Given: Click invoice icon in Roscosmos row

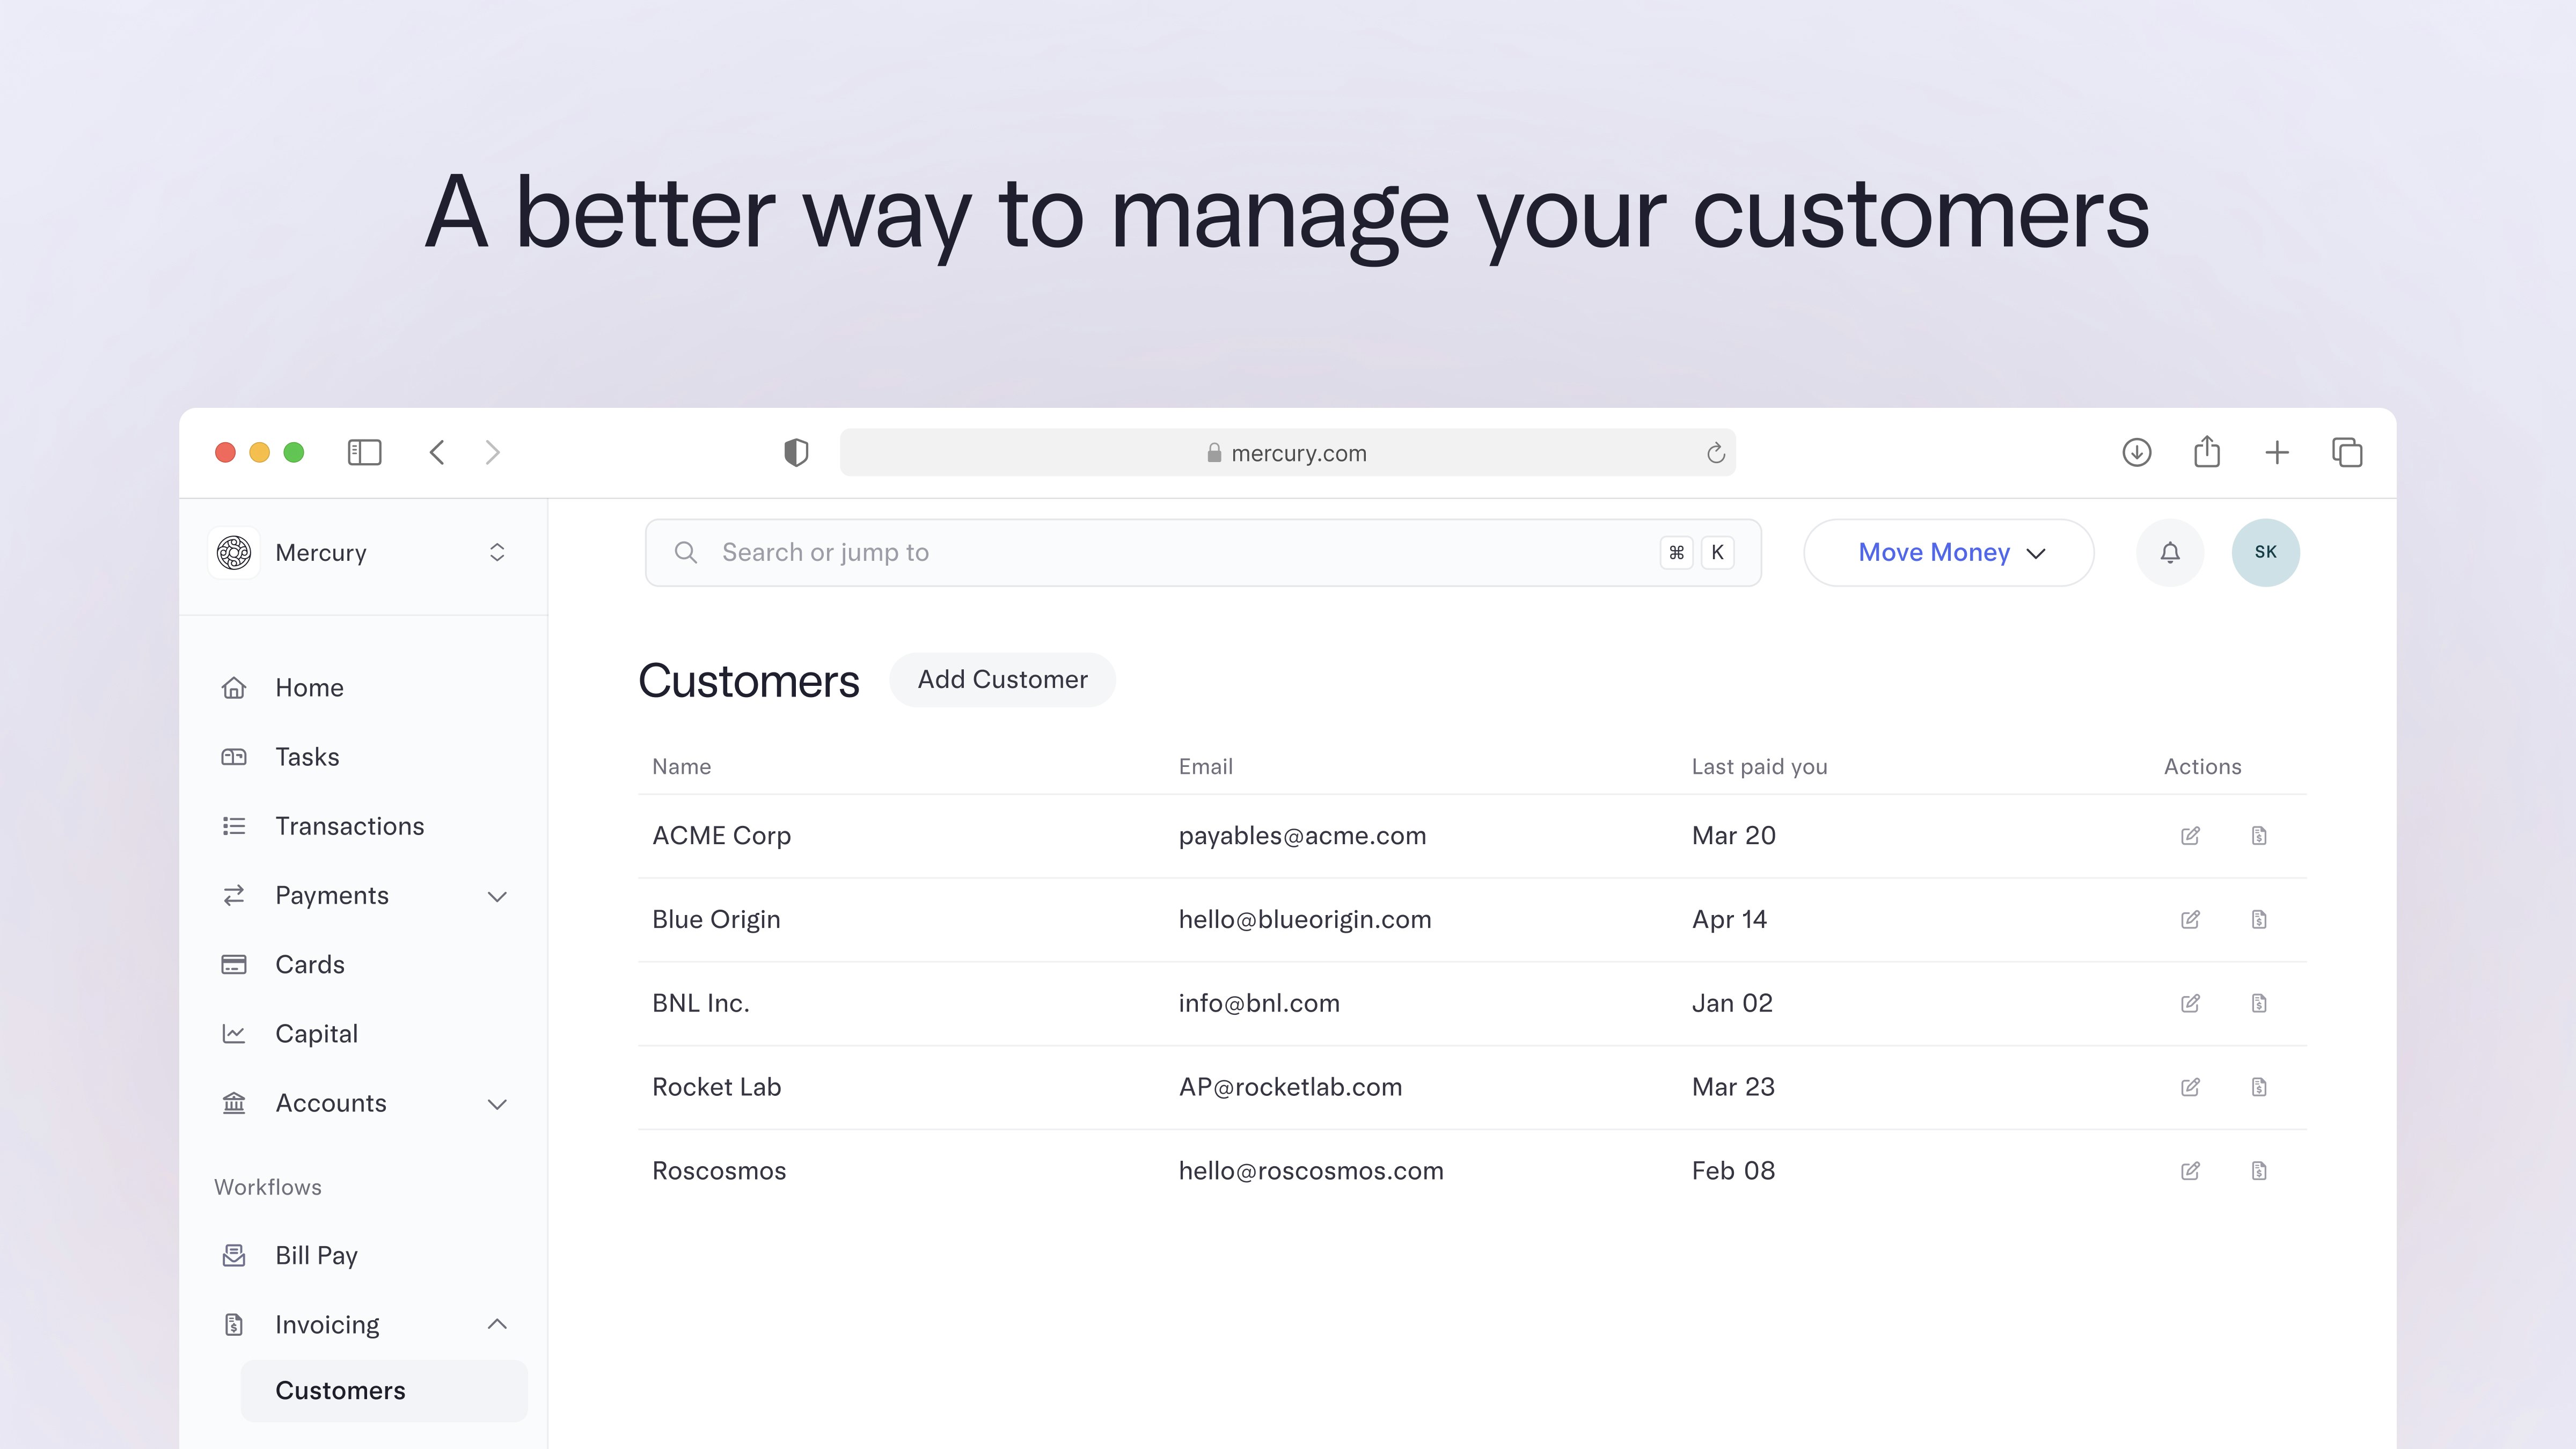Looking at the screenshot, I should [x=2259, y=1171].
